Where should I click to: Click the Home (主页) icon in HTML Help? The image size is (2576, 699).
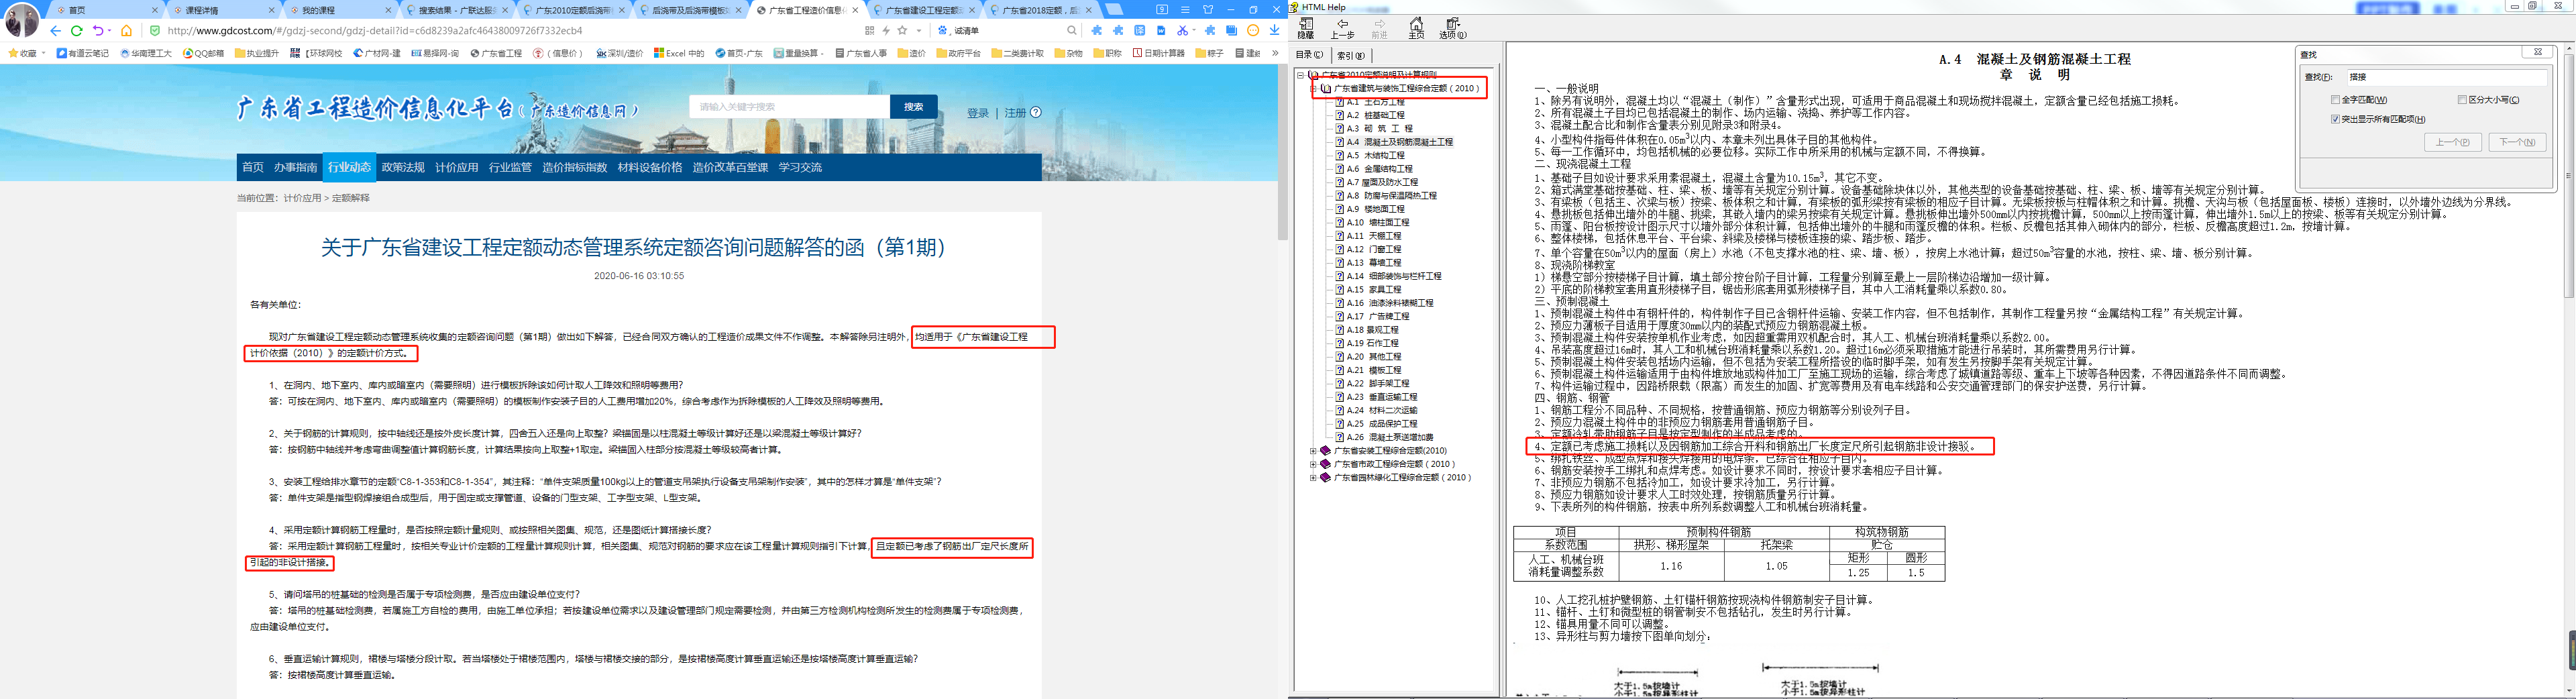(1416, 28)
